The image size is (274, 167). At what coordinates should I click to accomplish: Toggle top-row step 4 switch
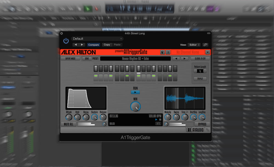click(111, 68)
